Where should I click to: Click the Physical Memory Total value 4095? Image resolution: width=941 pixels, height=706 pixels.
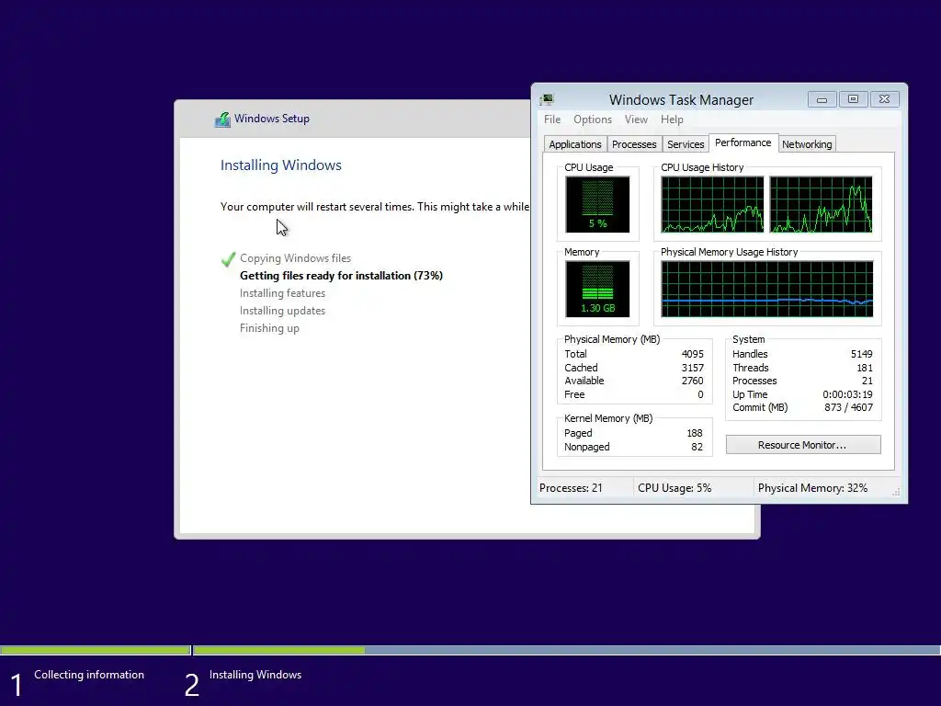(693, 354)
